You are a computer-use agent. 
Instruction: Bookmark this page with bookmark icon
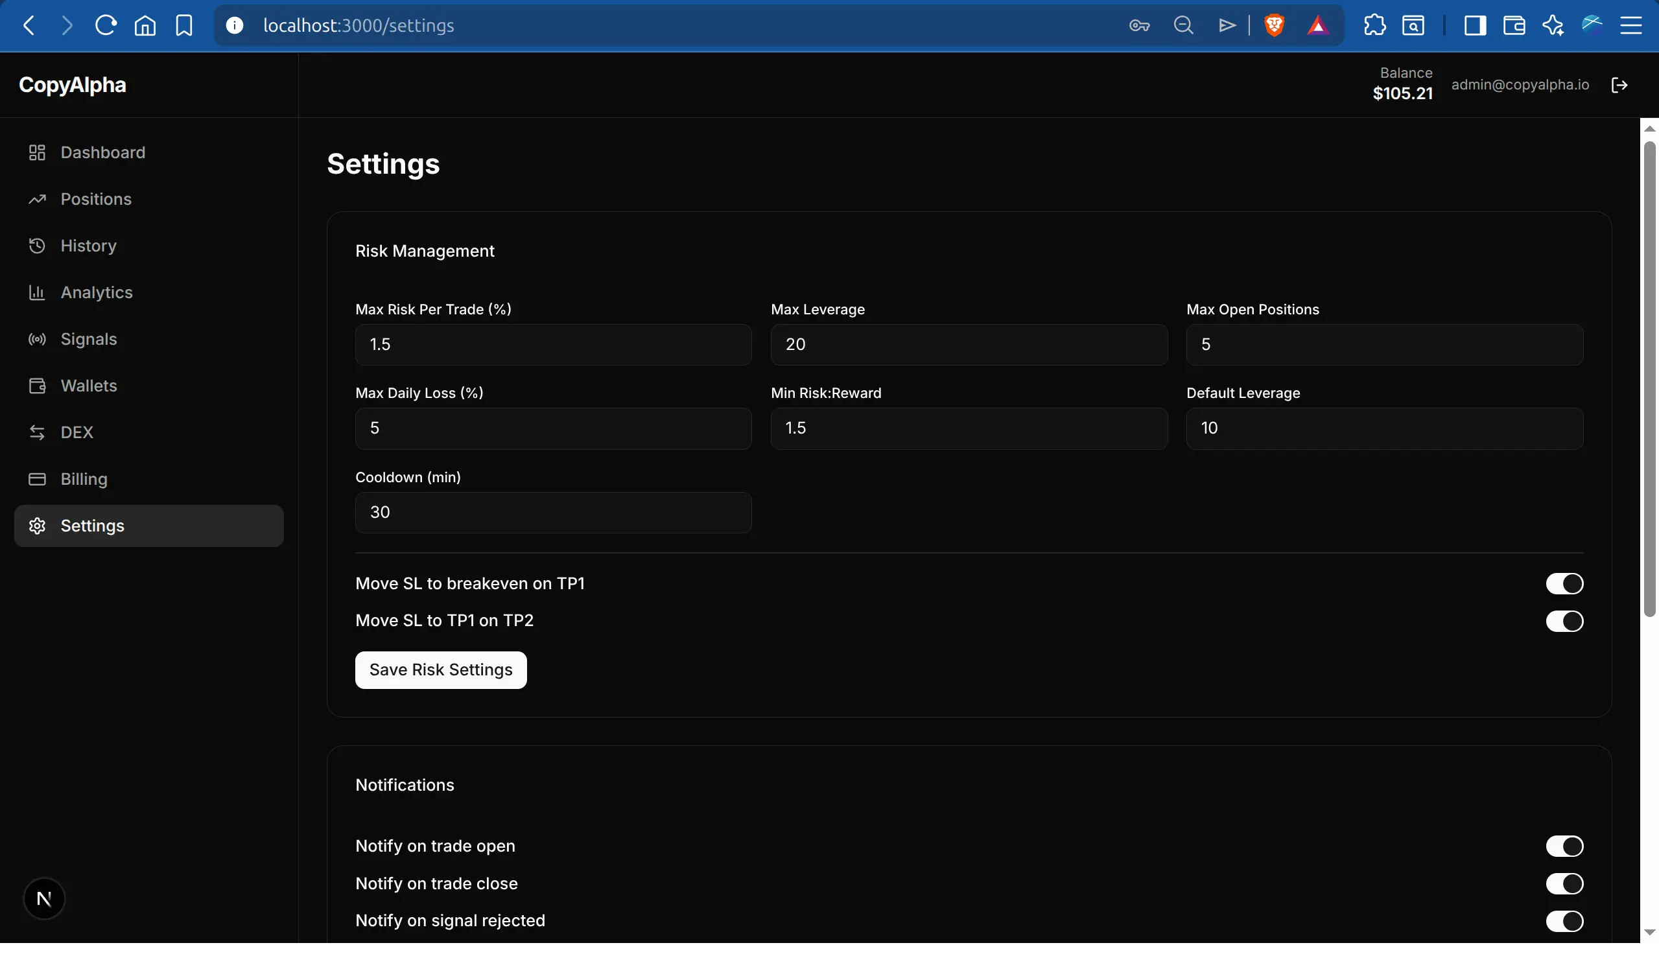pyautogui.click(x=184, y=26)
